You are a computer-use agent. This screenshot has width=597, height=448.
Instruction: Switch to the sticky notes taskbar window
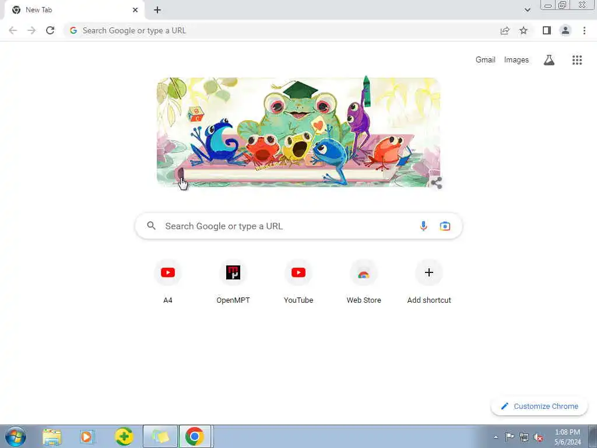(160, 436)
